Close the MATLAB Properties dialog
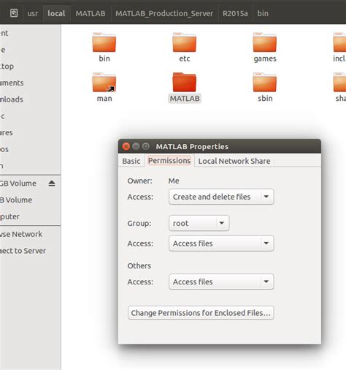 pos(126,146)
